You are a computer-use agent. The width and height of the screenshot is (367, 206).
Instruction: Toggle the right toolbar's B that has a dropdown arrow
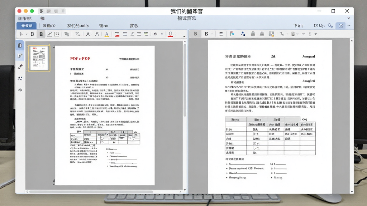coord(206,34)
